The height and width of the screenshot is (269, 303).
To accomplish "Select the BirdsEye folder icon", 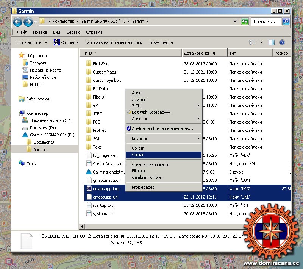I will [x=89, y=64].
